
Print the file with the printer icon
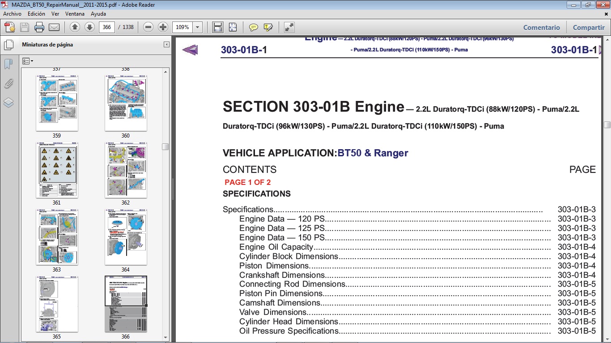click(x=39, y=27)
